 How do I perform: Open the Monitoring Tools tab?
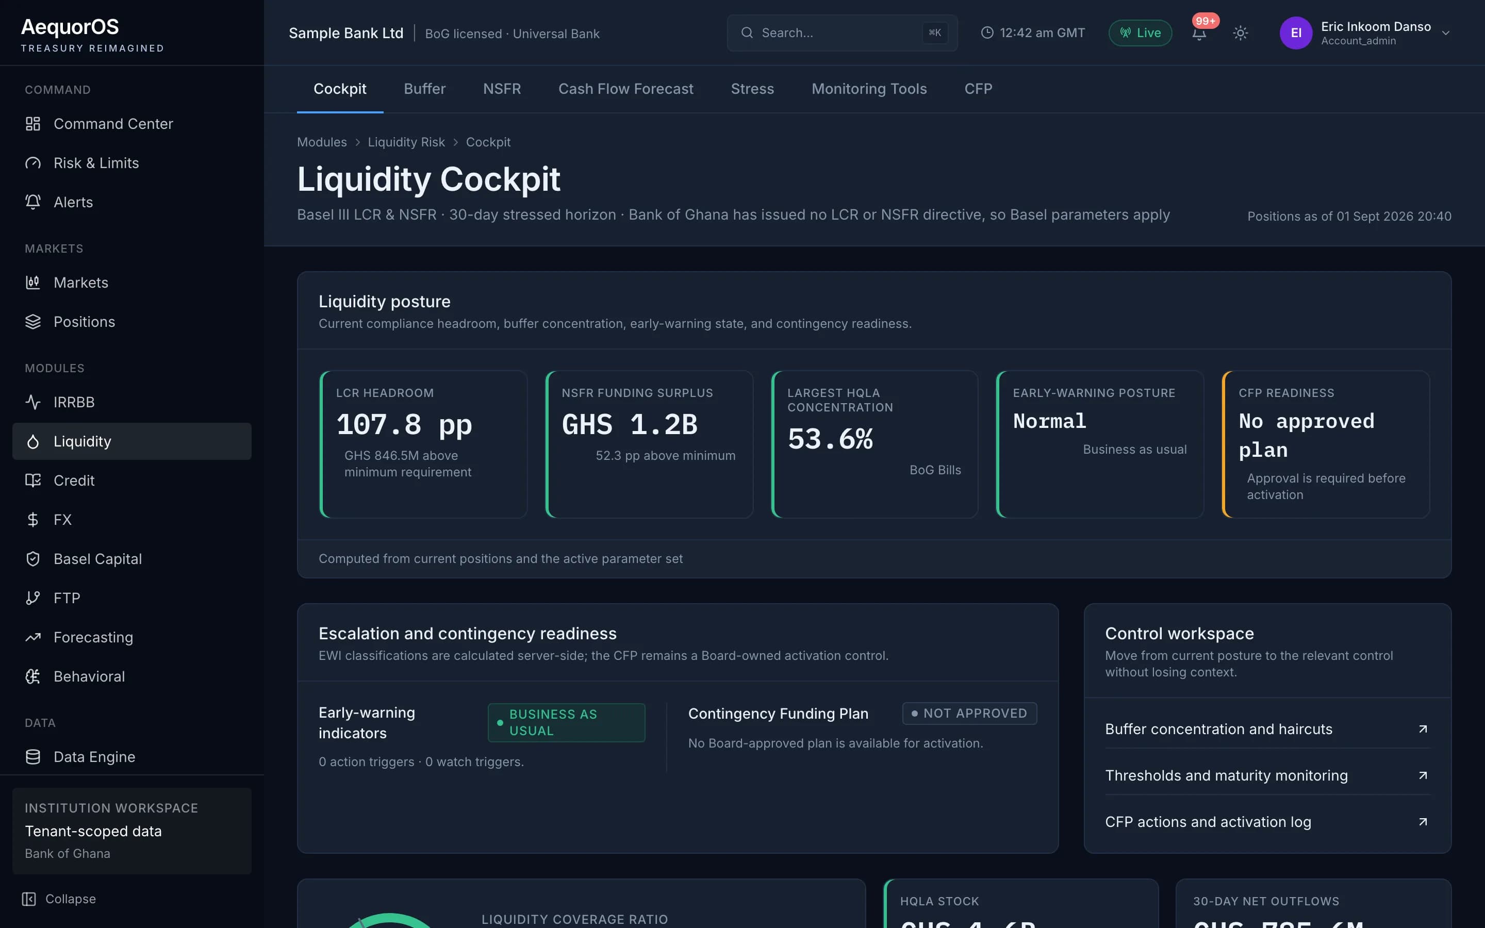pyautogui.click(x=869, y=89)
